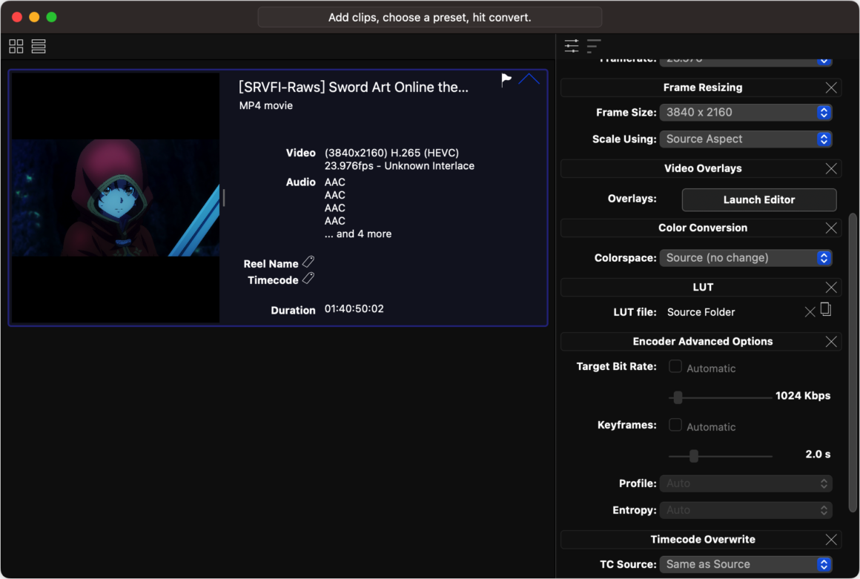Click the thumbnail resize handle divider
Viewport: 860px width, 579px height.
pos(224,198)
